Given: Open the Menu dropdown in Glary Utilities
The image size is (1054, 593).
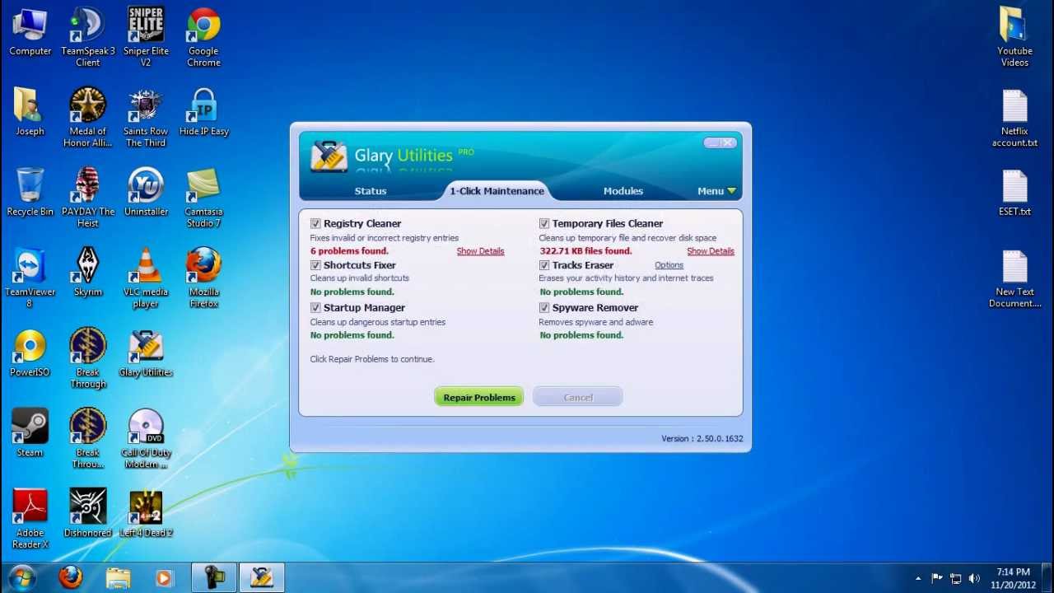Looking at the screenshot, I should (x=716, y=191).
